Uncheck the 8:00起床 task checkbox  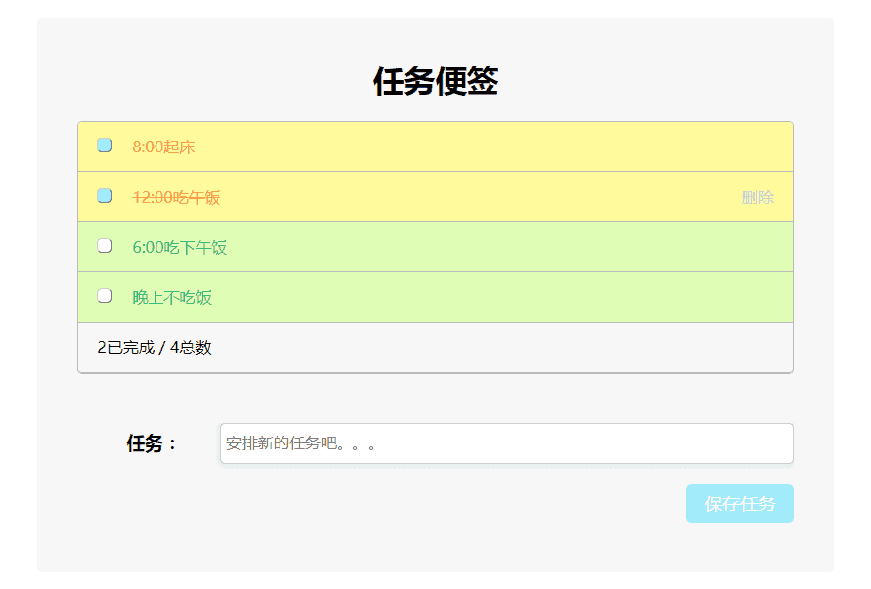105,146
